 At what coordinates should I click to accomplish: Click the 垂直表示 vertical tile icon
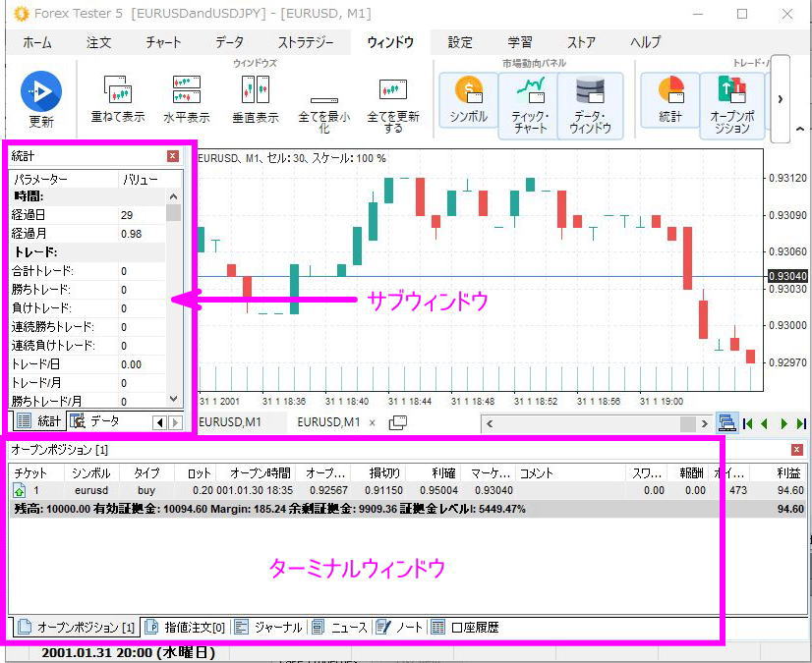255,93
